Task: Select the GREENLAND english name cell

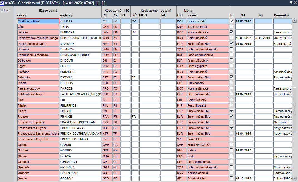Action: (81, 173)
